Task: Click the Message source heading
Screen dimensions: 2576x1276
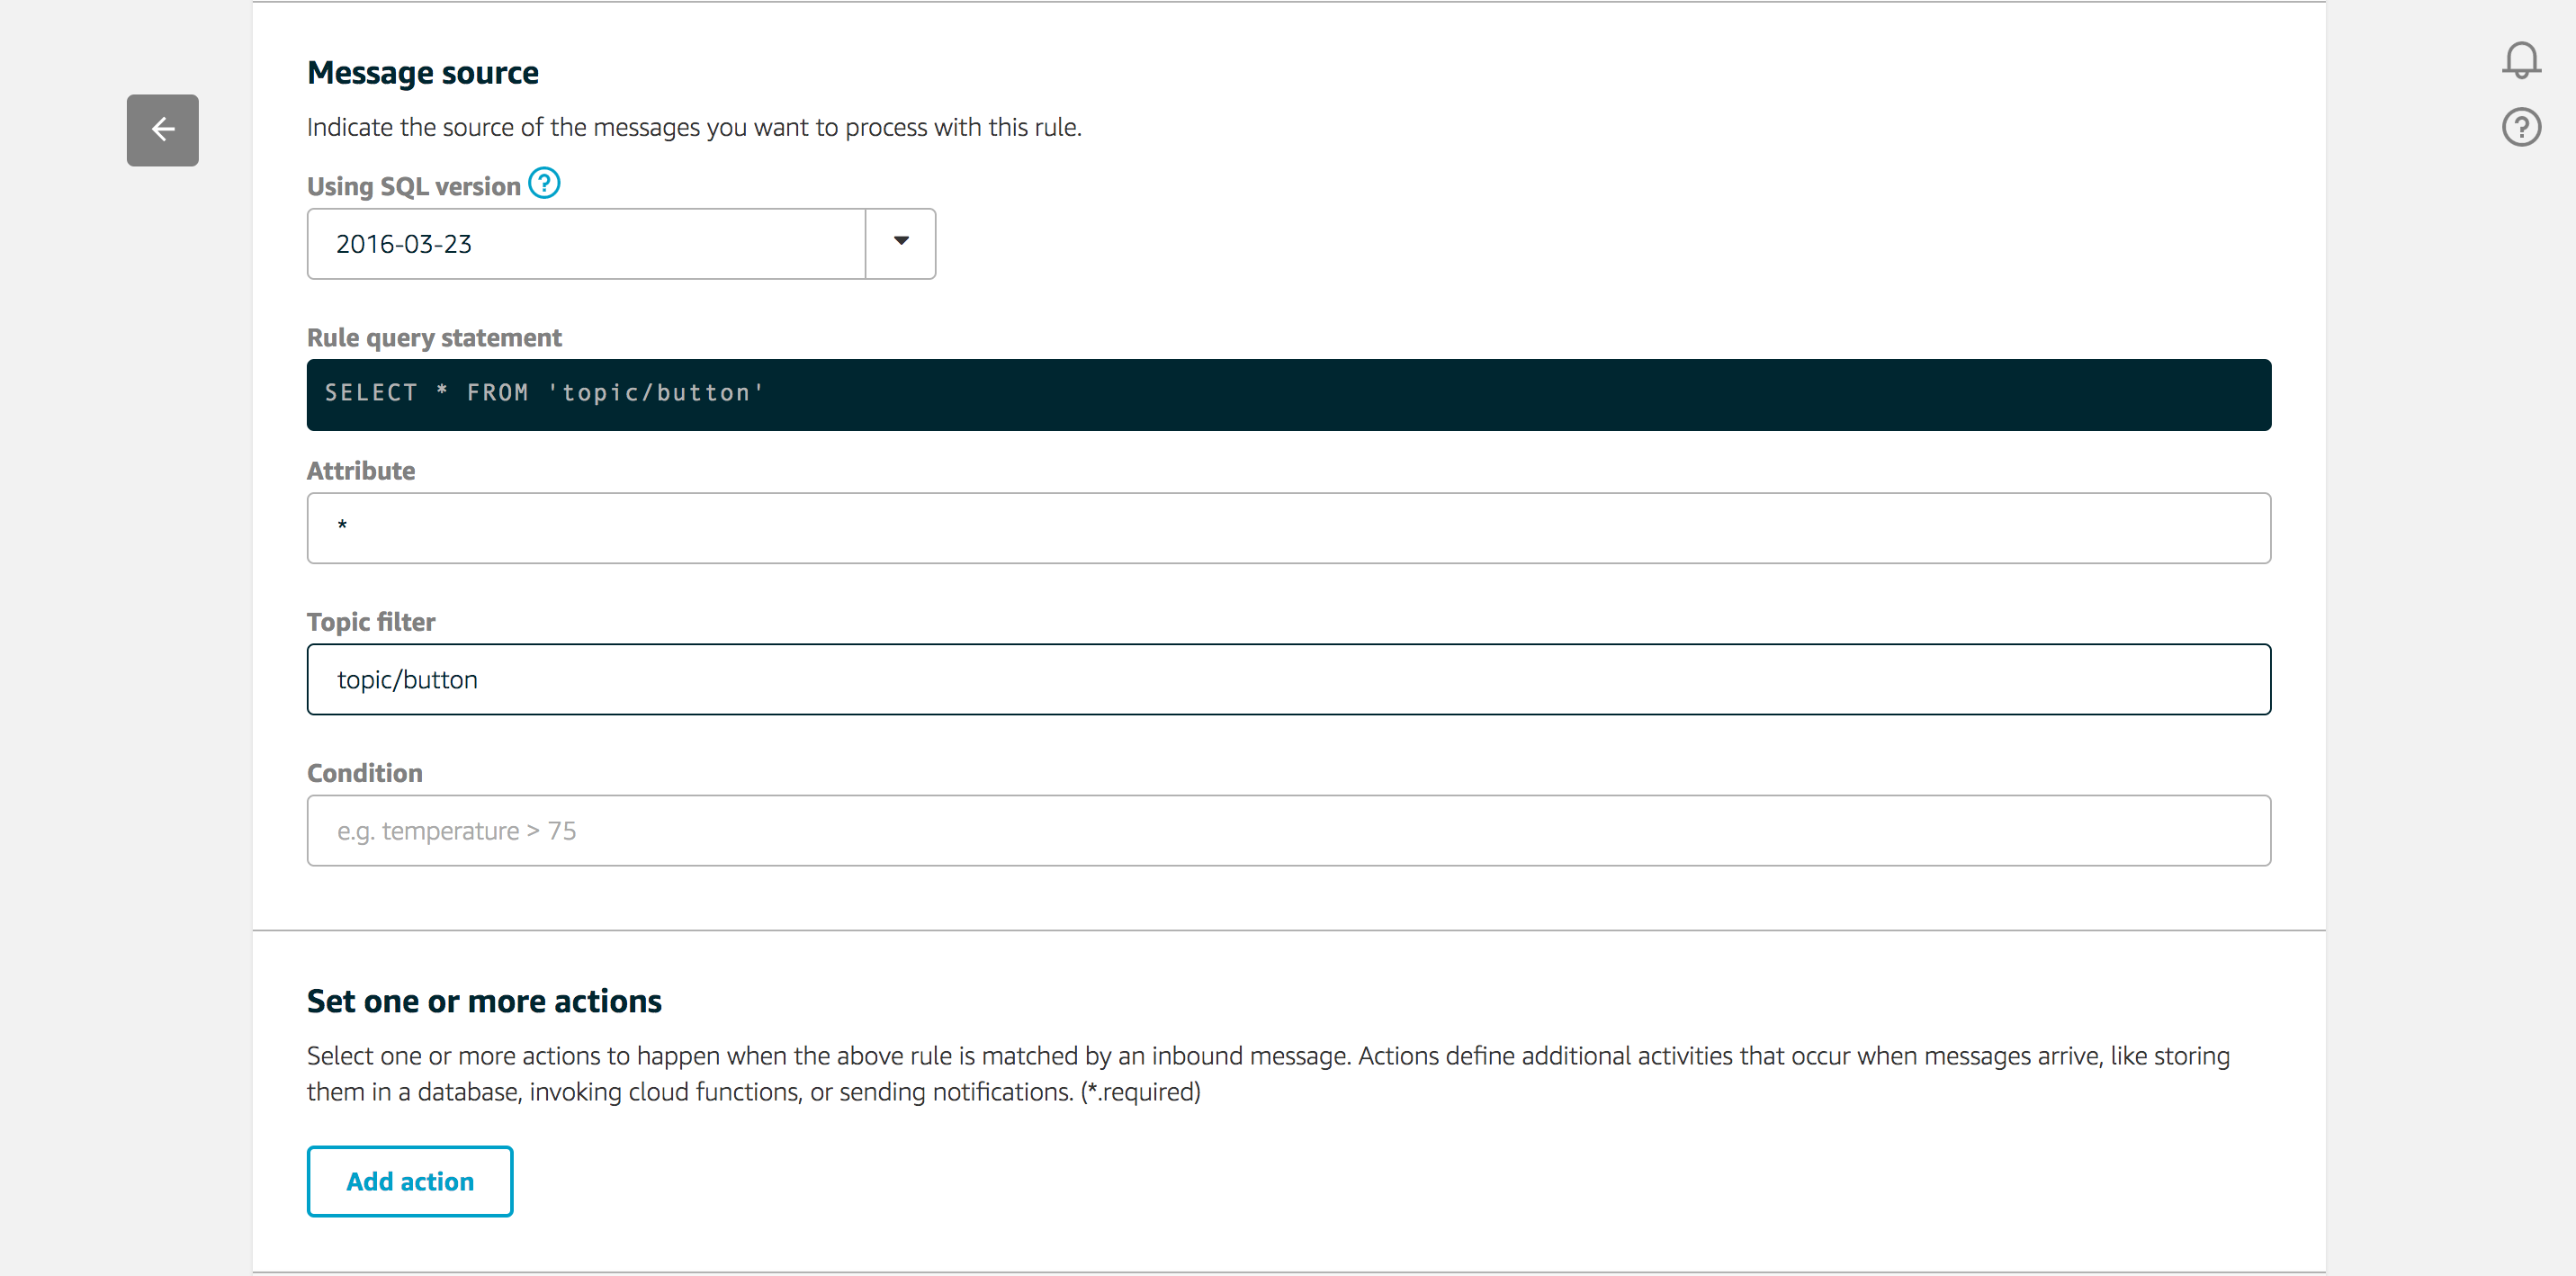Action: [423, 73]
